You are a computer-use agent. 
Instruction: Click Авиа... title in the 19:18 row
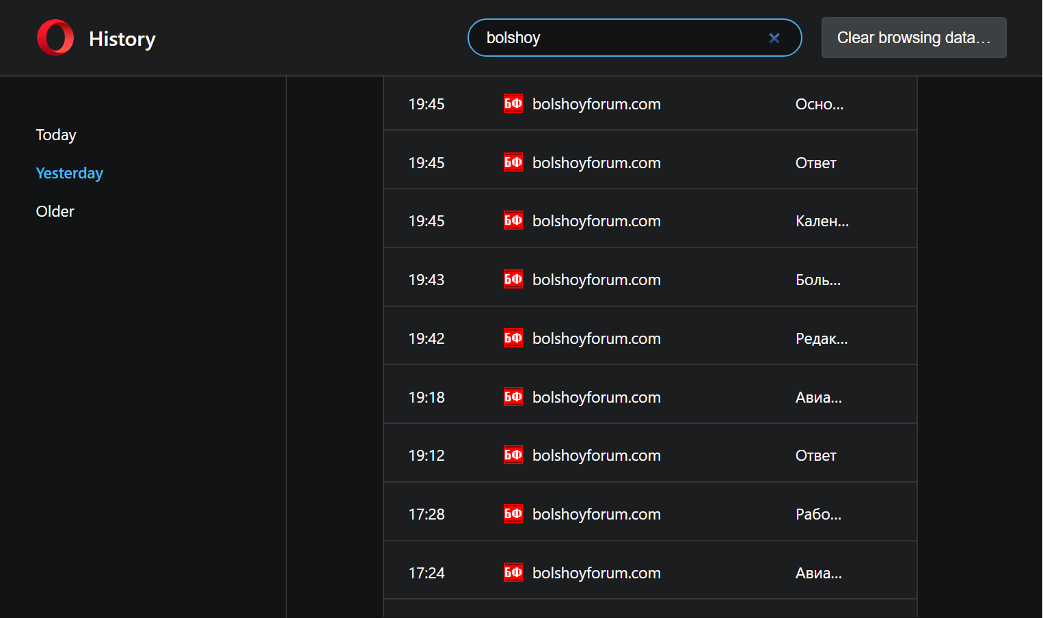[x=819, y=397]
